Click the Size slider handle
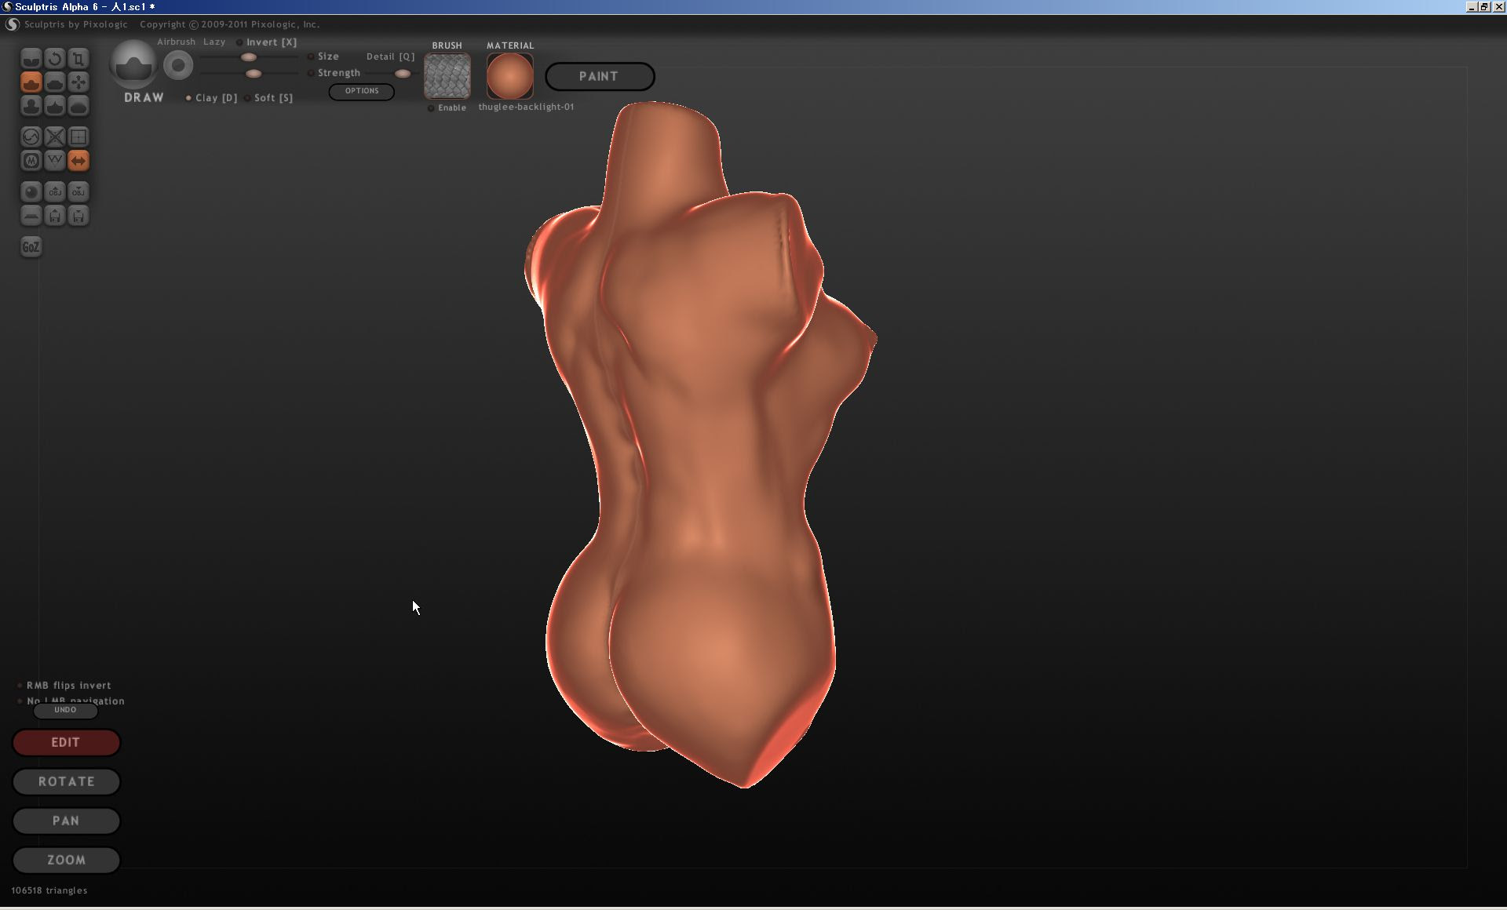Image resolution: width=1507 pixels, height=910 pixels. pos(248,57)
